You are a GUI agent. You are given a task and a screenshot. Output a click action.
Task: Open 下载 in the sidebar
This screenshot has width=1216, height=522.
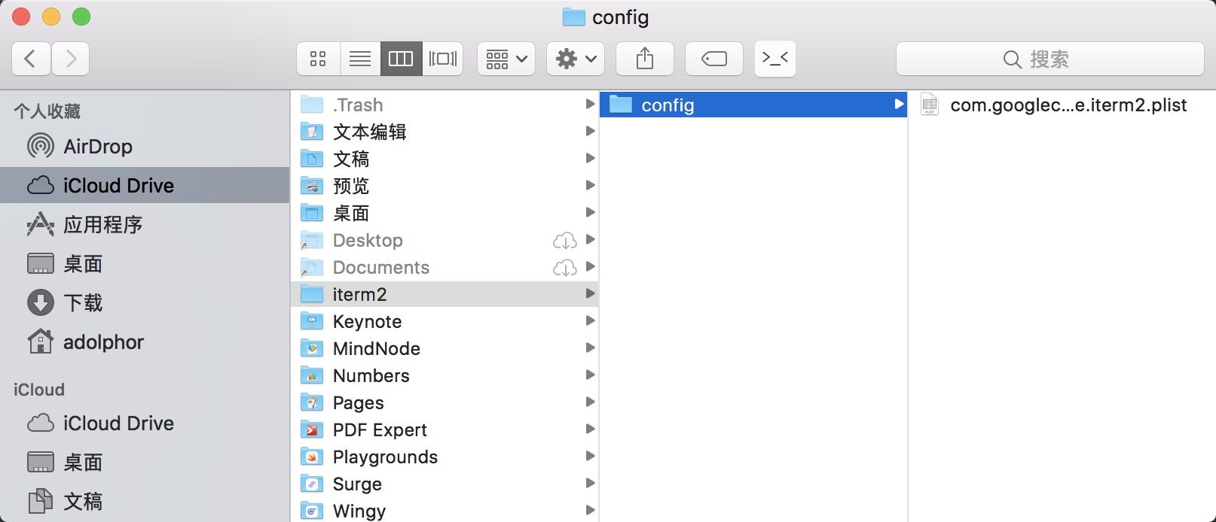pyautogui.click(x=145, y=302)
